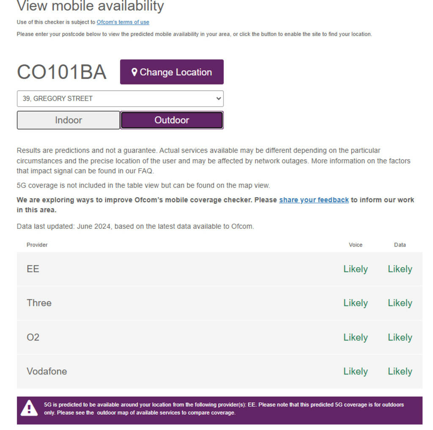Click the Provider column header
The width and height of the screenshot is (433, 430).
37,245
